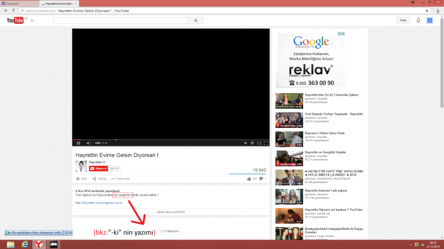Screen dimensions: 444x249
Task: Like the video with thumbs up
Action: tap(249, 179)
